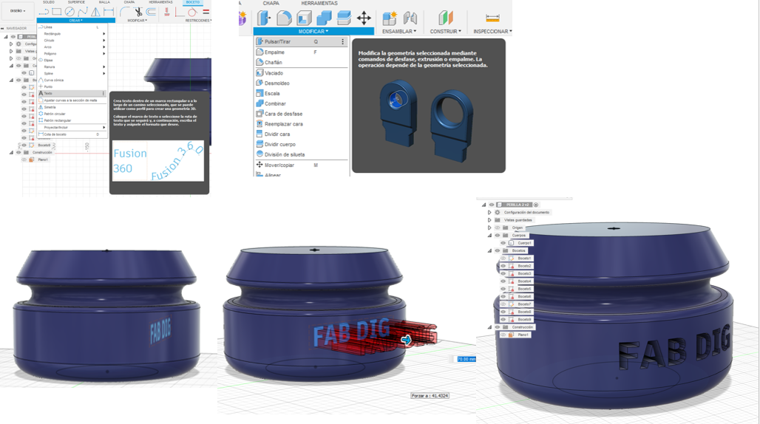Click the Shell toolbar icon
The height and width of the screenshot is (424, 760).
(304, 18)
